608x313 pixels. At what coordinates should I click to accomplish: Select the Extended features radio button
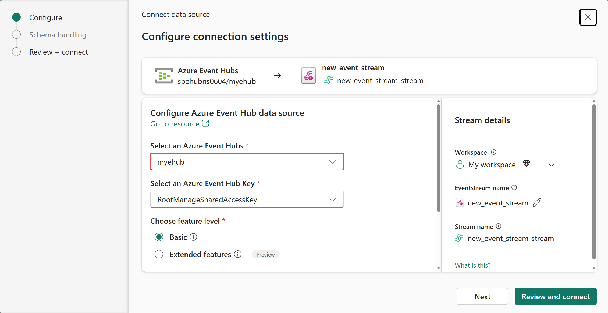tap(159, 254)
